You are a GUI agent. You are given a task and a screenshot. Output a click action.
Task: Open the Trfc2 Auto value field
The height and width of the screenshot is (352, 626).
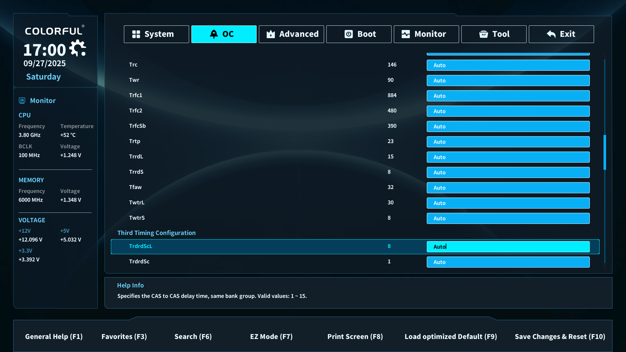508,111
